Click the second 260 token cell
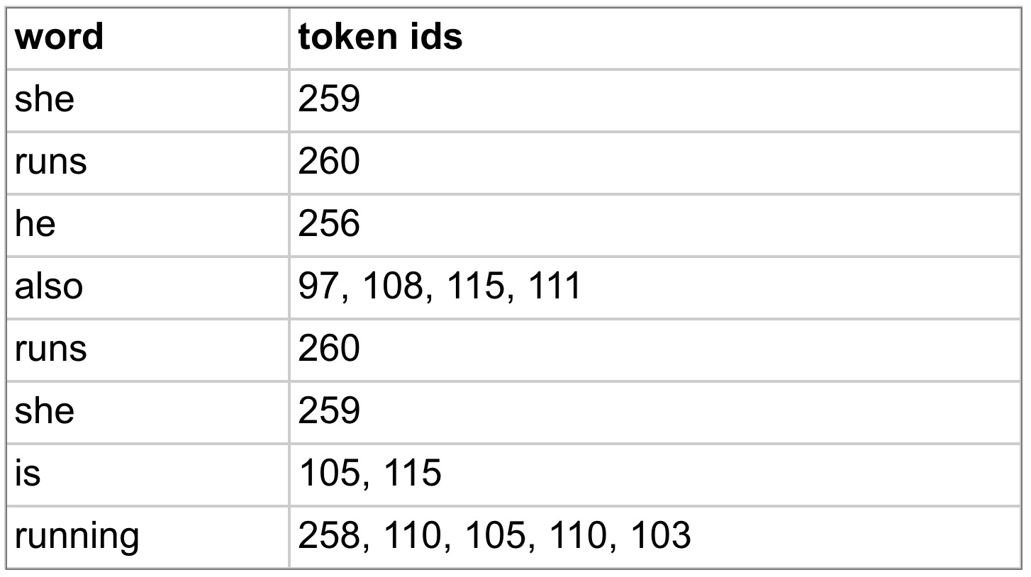Viewport: 1031px width, 577px height. [x=329, y=349]
